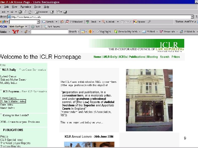
Task: Click the Media globe icon after Favorites
Action: [x=52, y=12]
